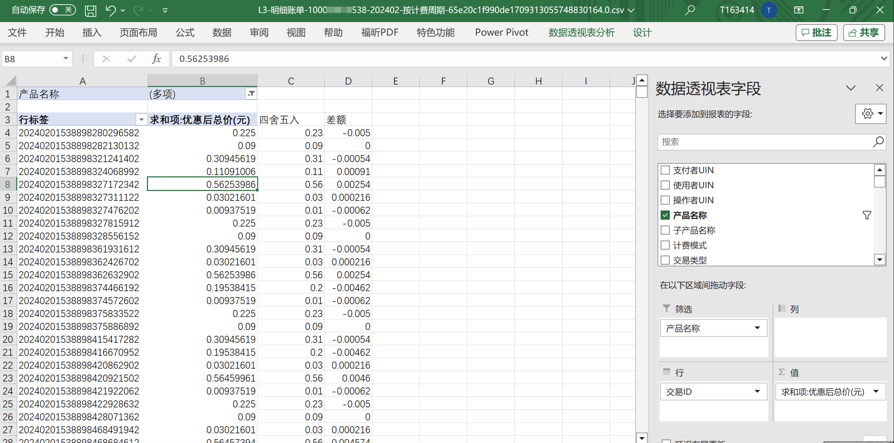Expand the undo history dropdown arrow
Image resolution: width=894 pixels, height=443 pixels.
[x=123, y=10]
